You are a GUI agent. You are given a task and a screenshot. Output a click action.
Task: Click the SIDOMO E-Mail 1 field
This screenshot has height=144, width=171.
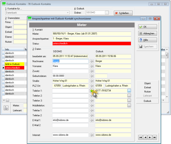pyautogui.click(x=70, y=120)
